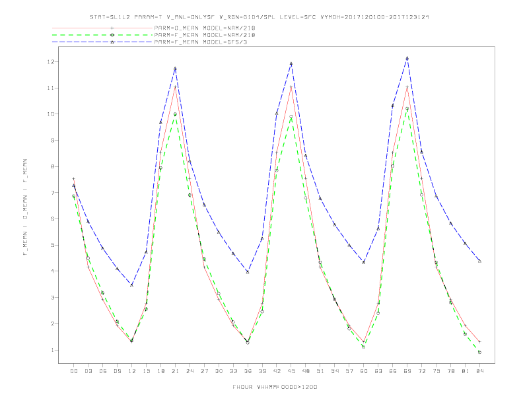The width and height of the screenshot is (523, 404).
Task: Click x-axis tick label 57
Action: click(349, 371)
